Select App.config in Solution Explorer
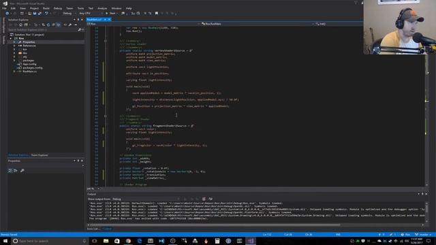The image size is (436, 245). click(29, 64)
